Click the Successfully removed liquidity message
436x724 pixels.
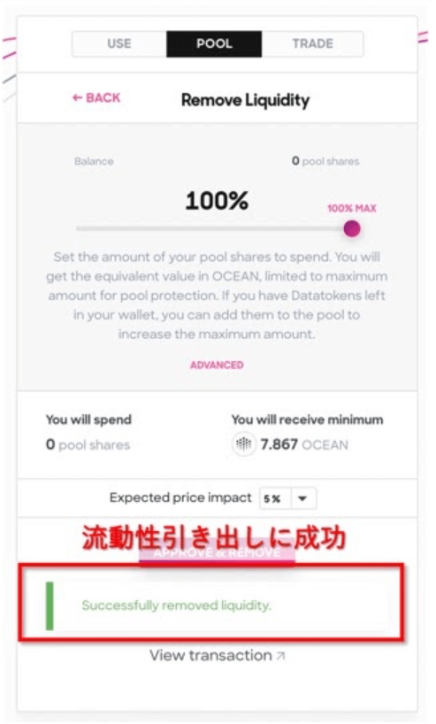[176, 605]
